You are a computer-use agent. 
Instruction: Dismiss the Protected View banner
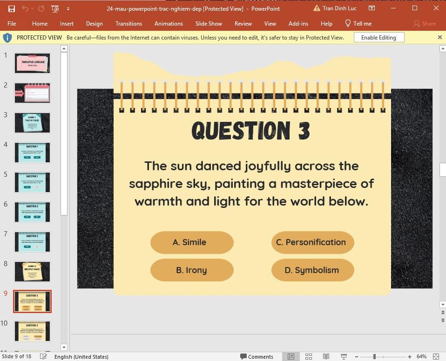click(x=439, y=37)
